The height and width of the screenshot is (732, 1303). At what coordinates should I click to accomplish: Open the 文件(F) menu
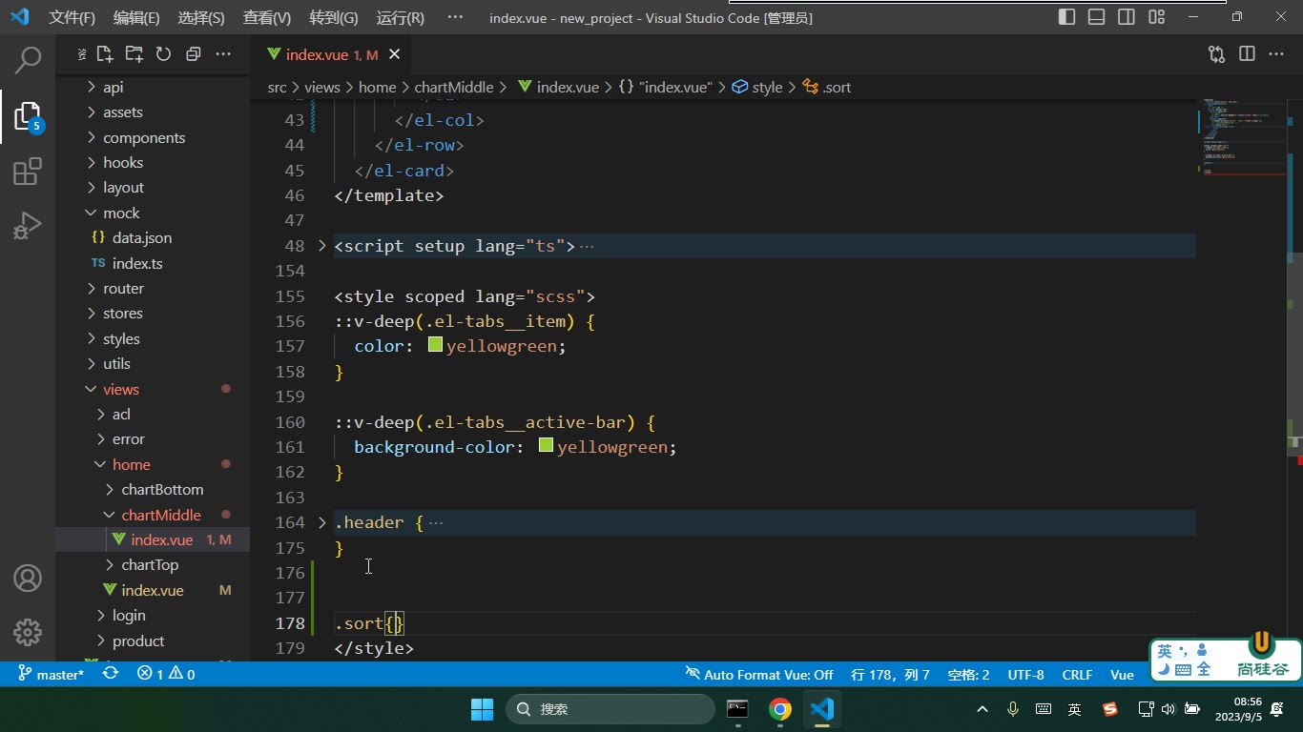tap(72, 17)
